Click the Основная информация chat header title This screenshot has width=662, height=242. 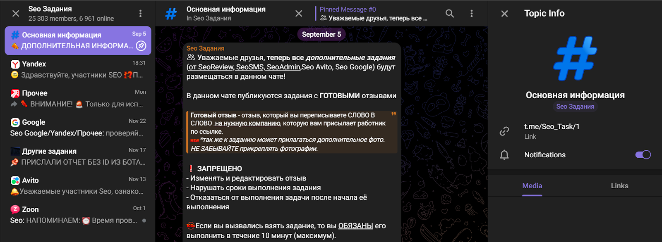coord(226,9)
